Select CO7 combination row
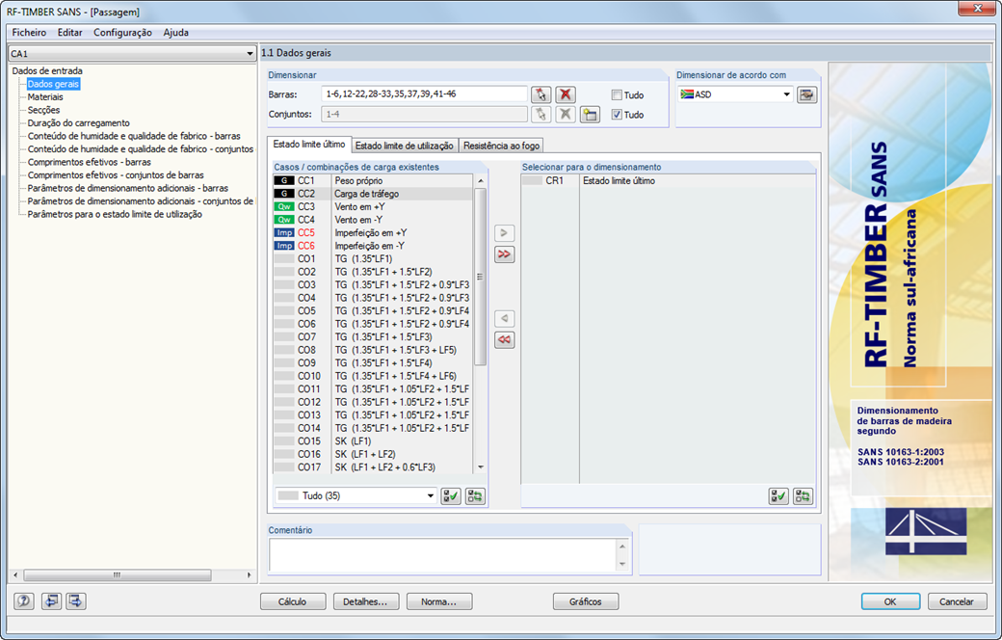Image resolution: width=1002 pixels, height=640 pixels. (x=373, y=337)
